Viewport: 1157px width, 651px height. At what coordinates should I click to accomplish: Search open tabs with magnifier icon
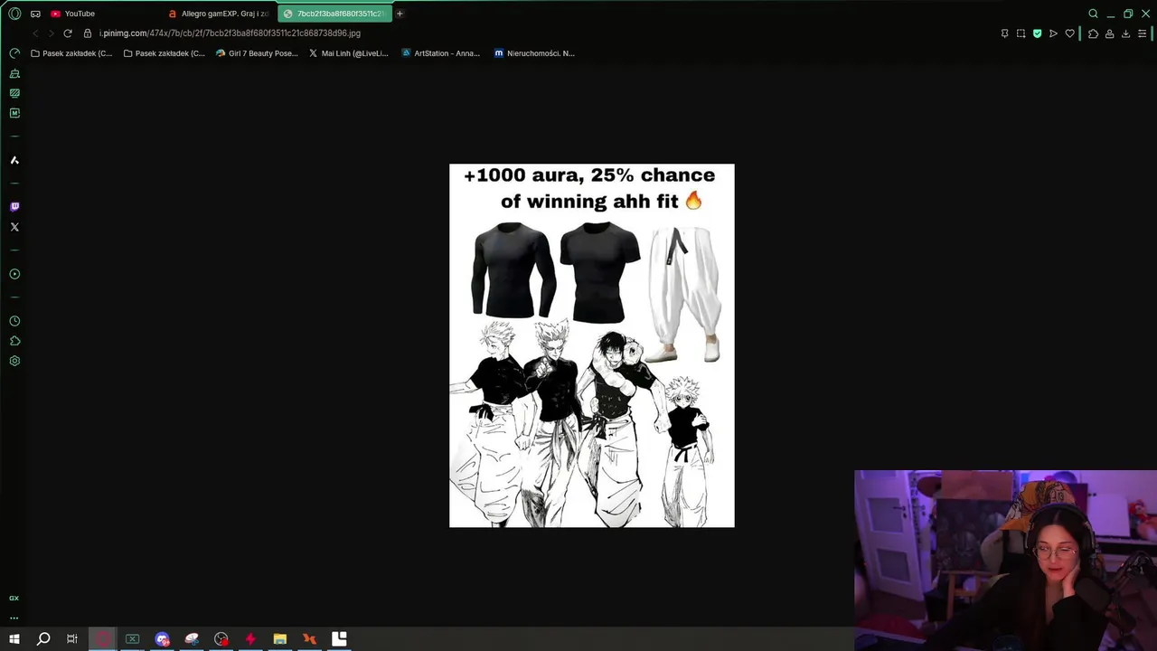(1093, 14)
